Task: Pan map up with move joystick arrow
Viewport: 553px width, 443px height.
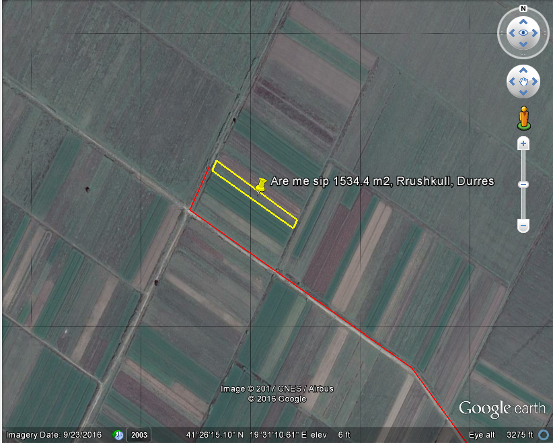Action: (x=523, y=70)
